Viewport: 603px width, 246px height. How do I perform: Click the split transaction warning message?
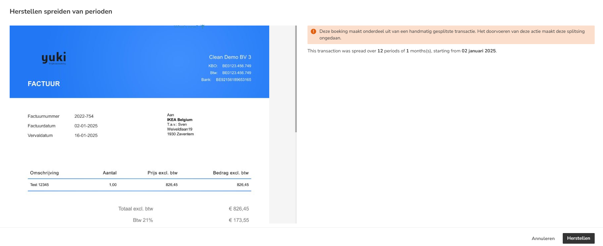pyautogui.click(x=451, y=35)
